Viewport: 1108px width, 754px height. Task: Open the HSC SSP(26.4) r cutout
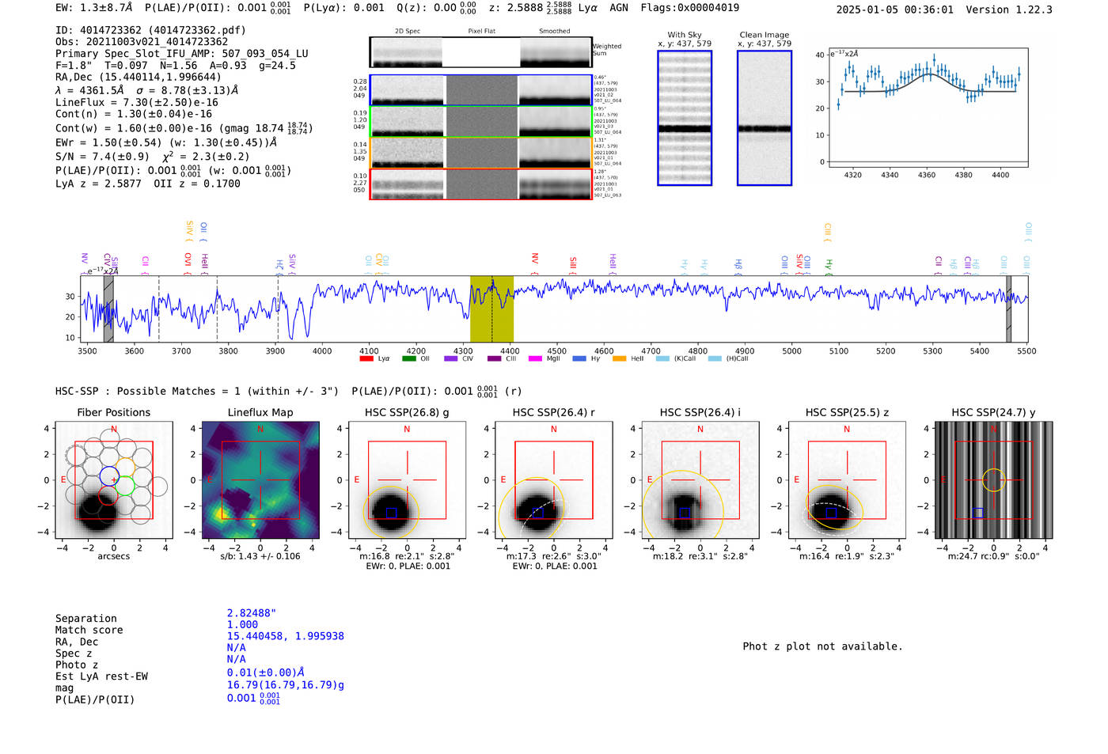[x=553, y=479]
